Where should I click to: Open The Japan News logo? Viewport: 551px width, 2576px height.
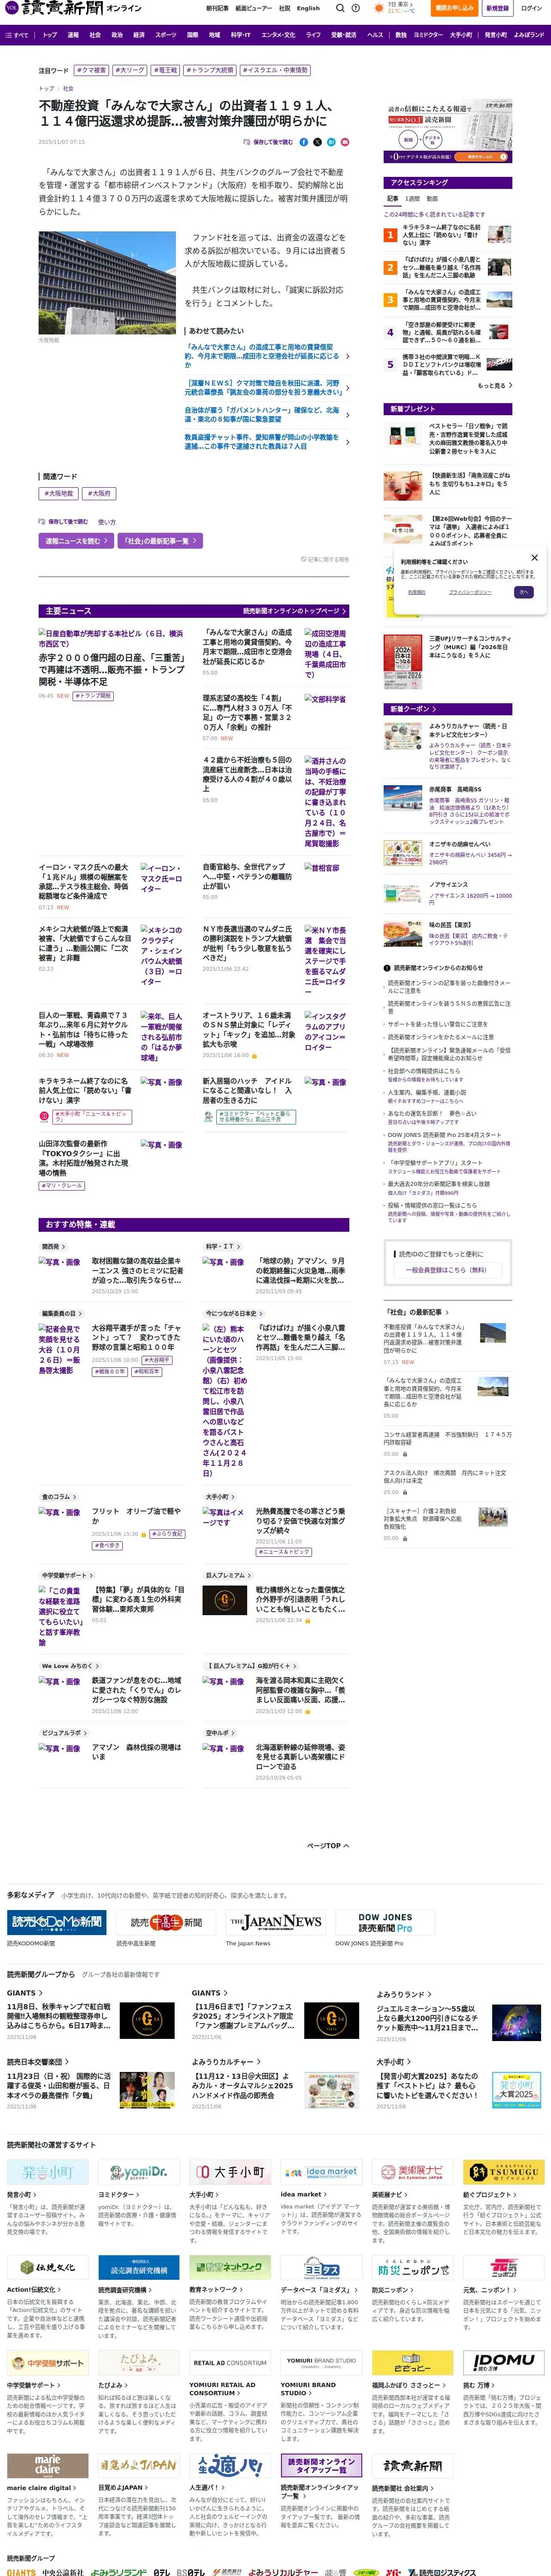(275, 1922)
